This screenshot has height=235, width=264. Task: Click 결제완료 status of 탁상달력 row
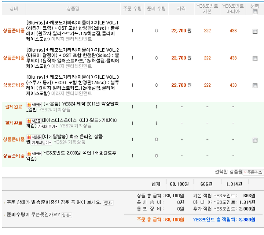click(14, 107)
